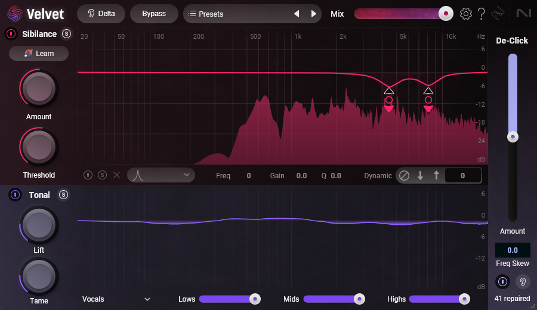Click the Mids slider handle

pyautogui.click(x=359, y=299)
